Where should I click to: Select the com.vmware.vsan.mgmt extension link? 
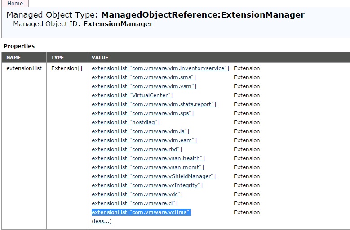(148, 167)
